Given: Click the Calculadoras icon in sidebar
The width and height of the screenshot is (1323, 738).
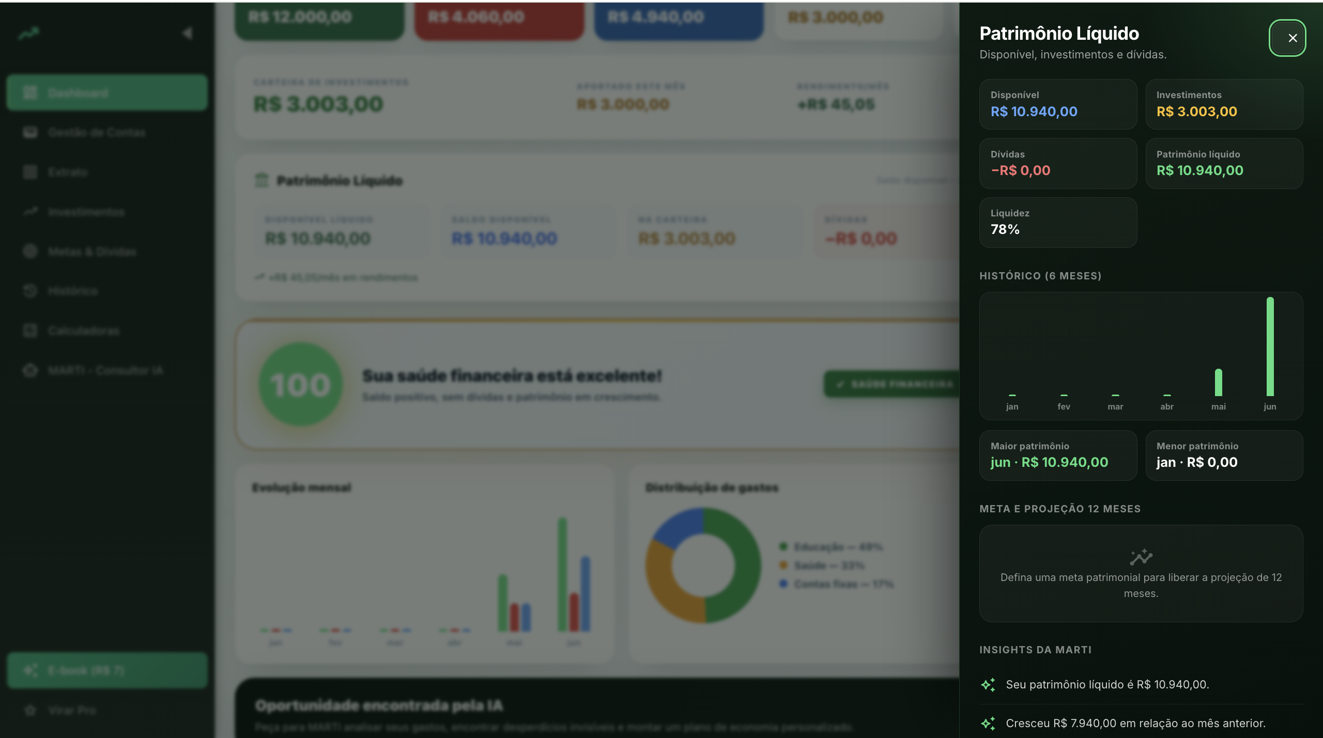Looking at the screenshot, I should 30,331.
